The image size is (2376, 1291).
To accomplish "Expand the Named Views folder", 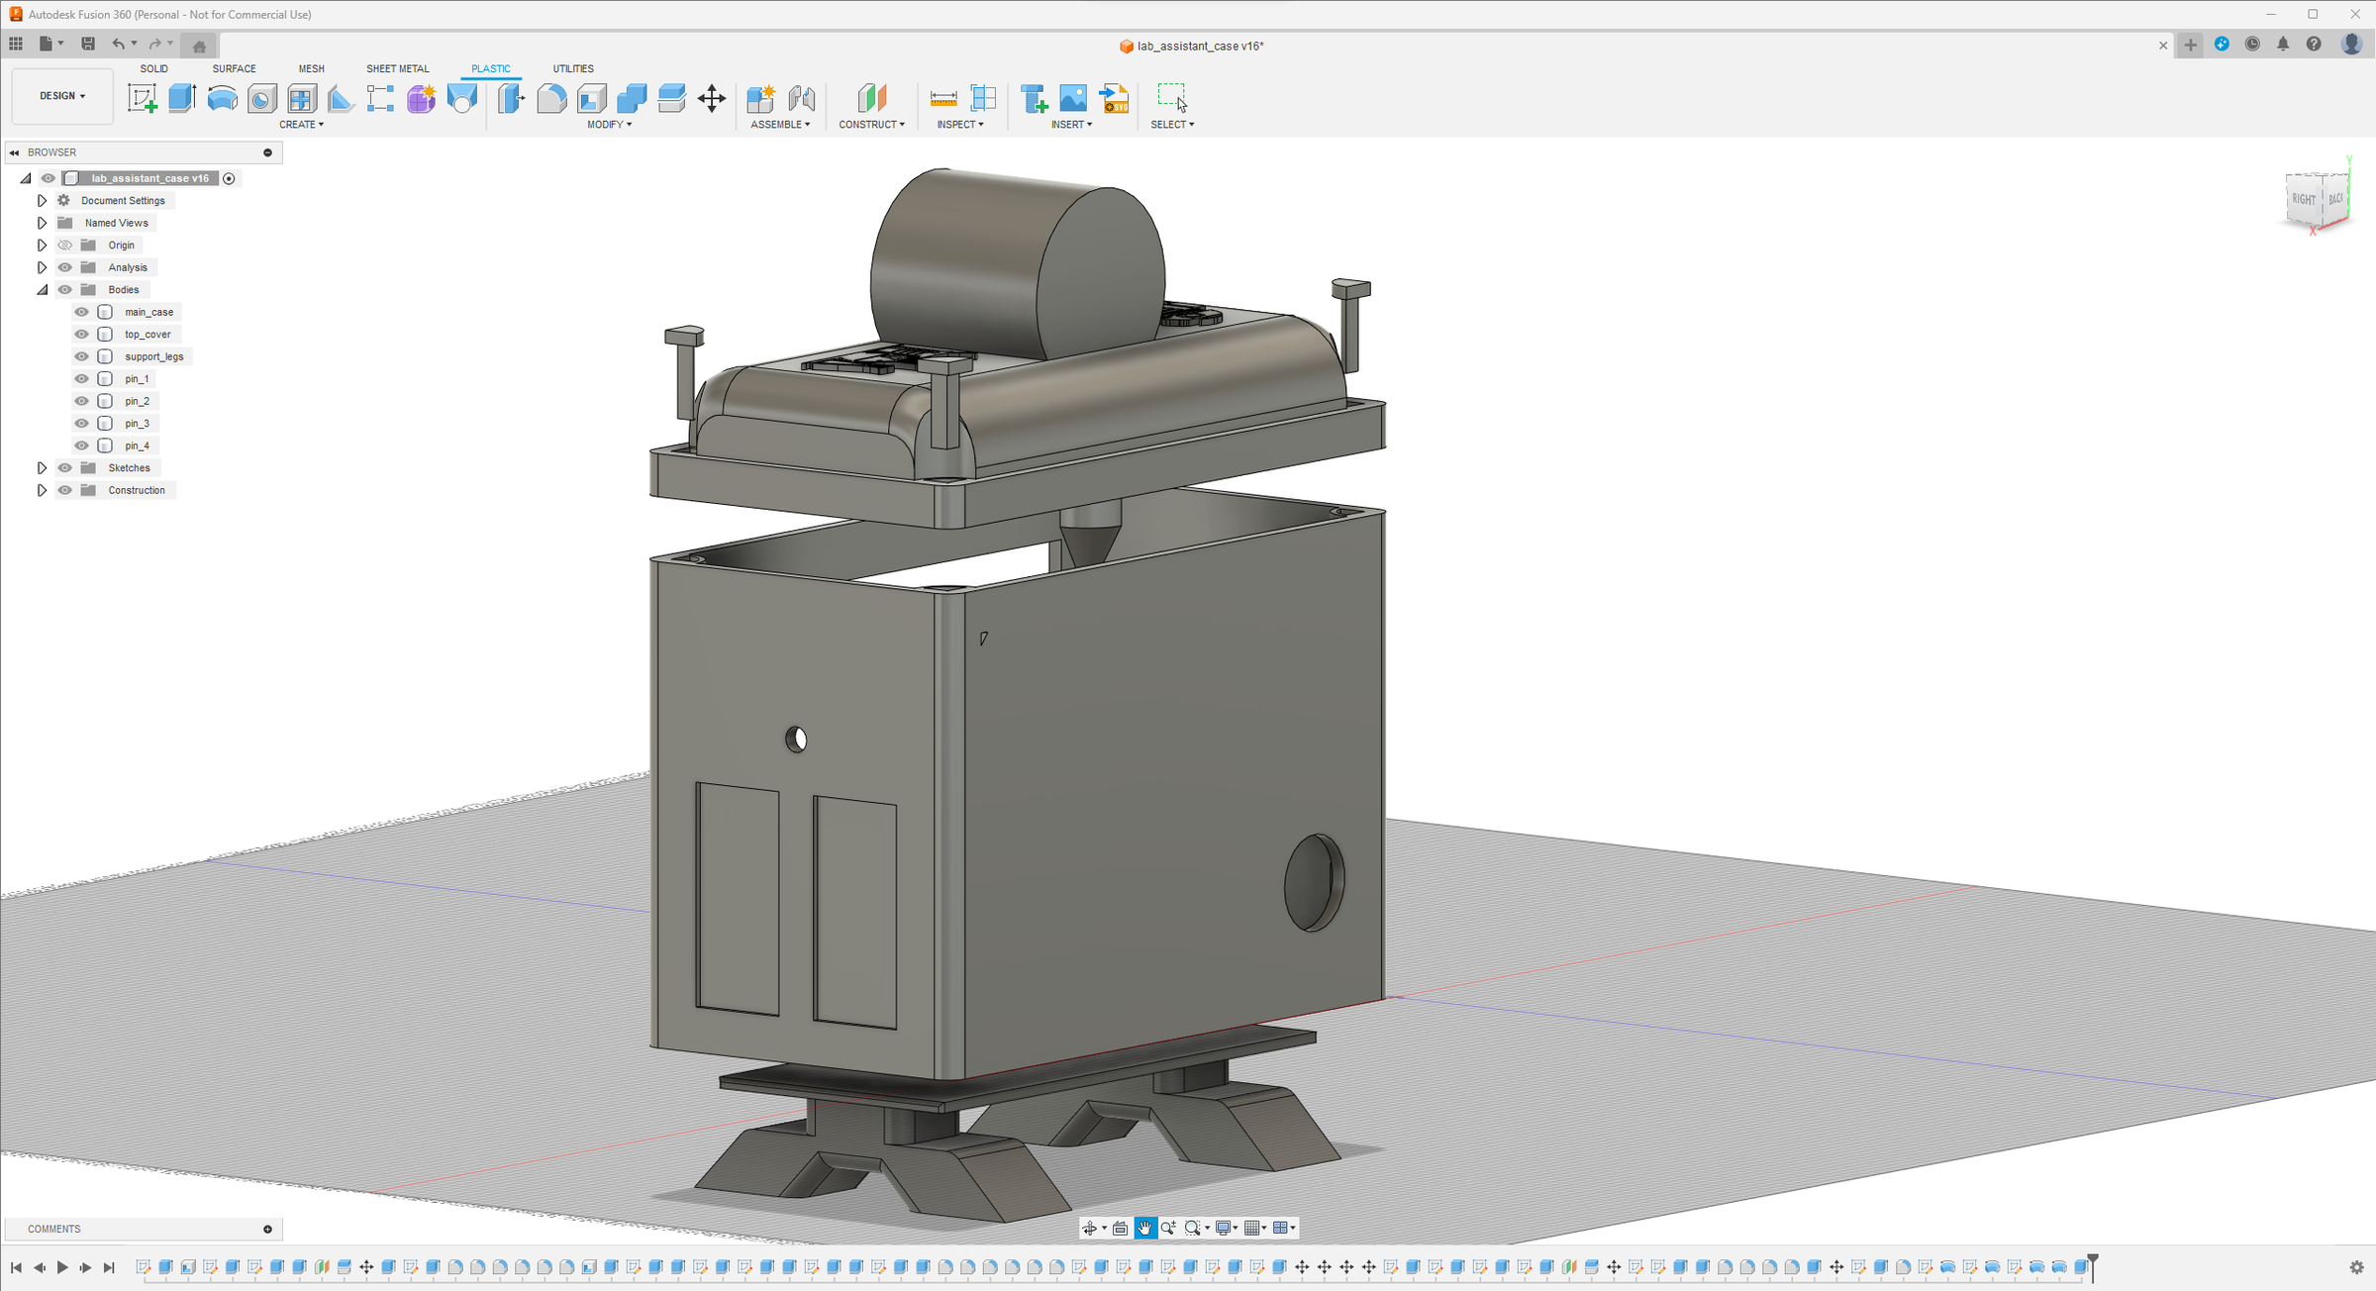I will [42, 222].
